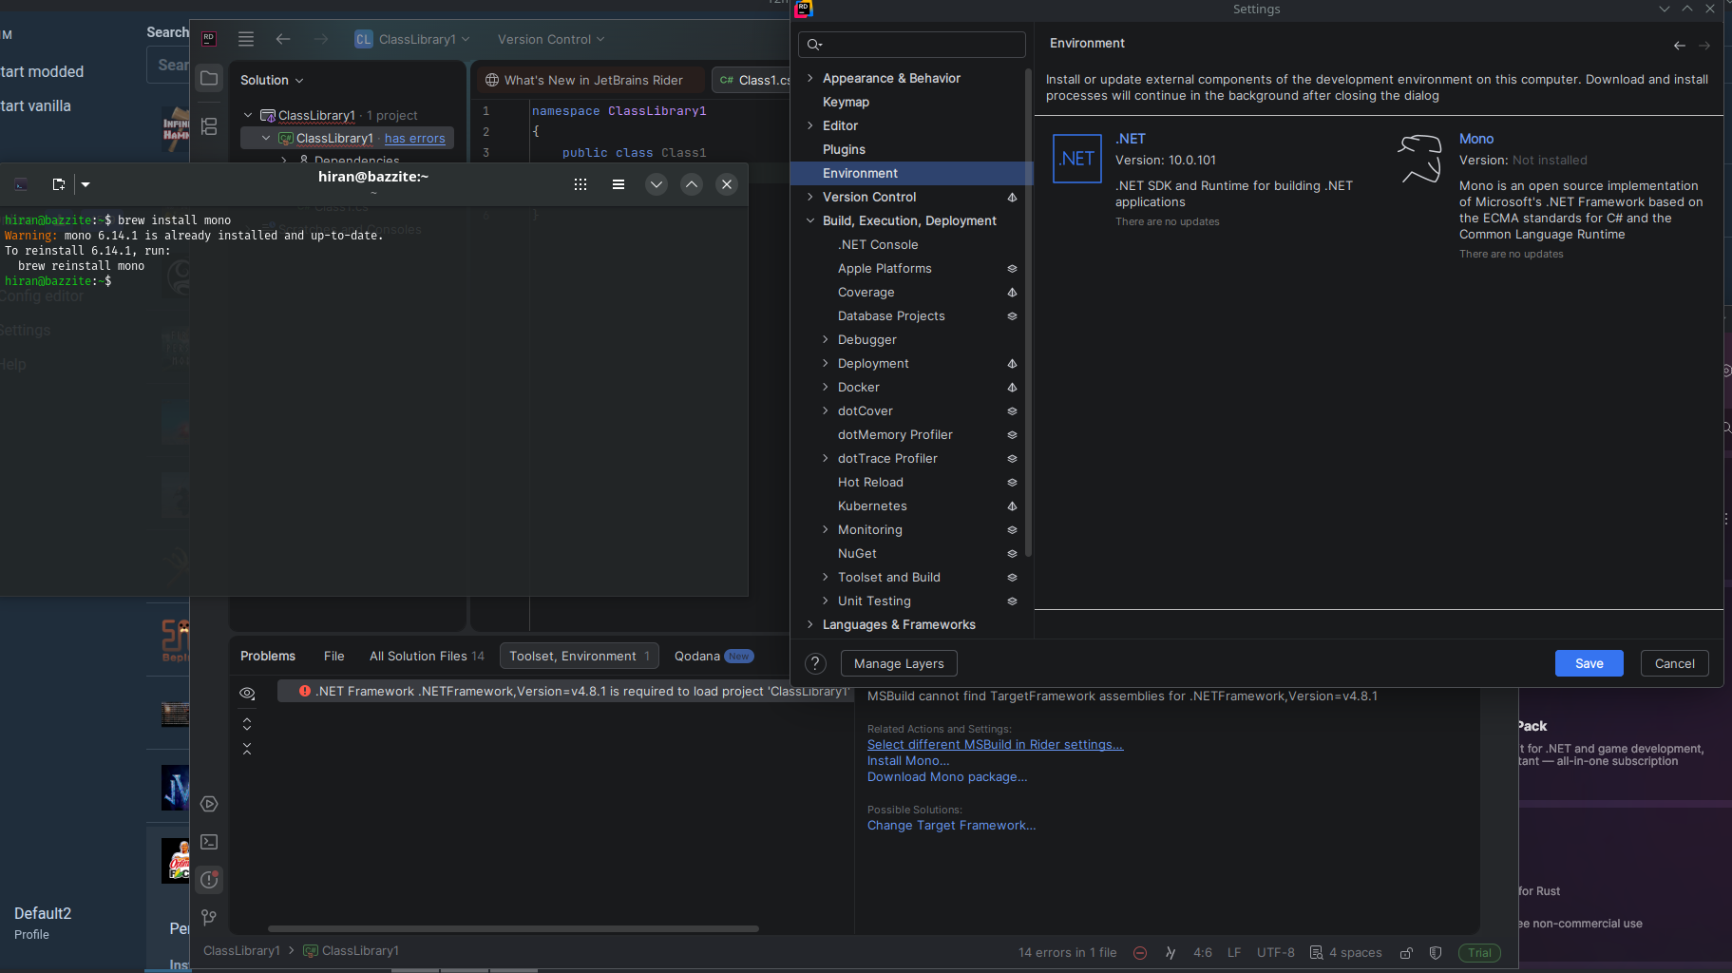Open the Terminal tool window icon
Image resolution: width=1732 pixels, height=973 pixels.
tap(209, 842)
